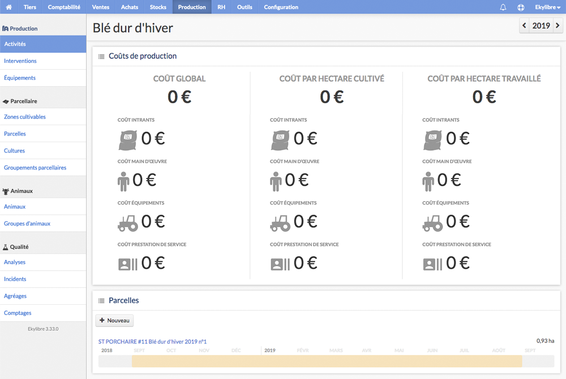The width and height of the screenshot is (566, 379).
Task: Collapse the Parcelles panel title
Action: (124, 301)
